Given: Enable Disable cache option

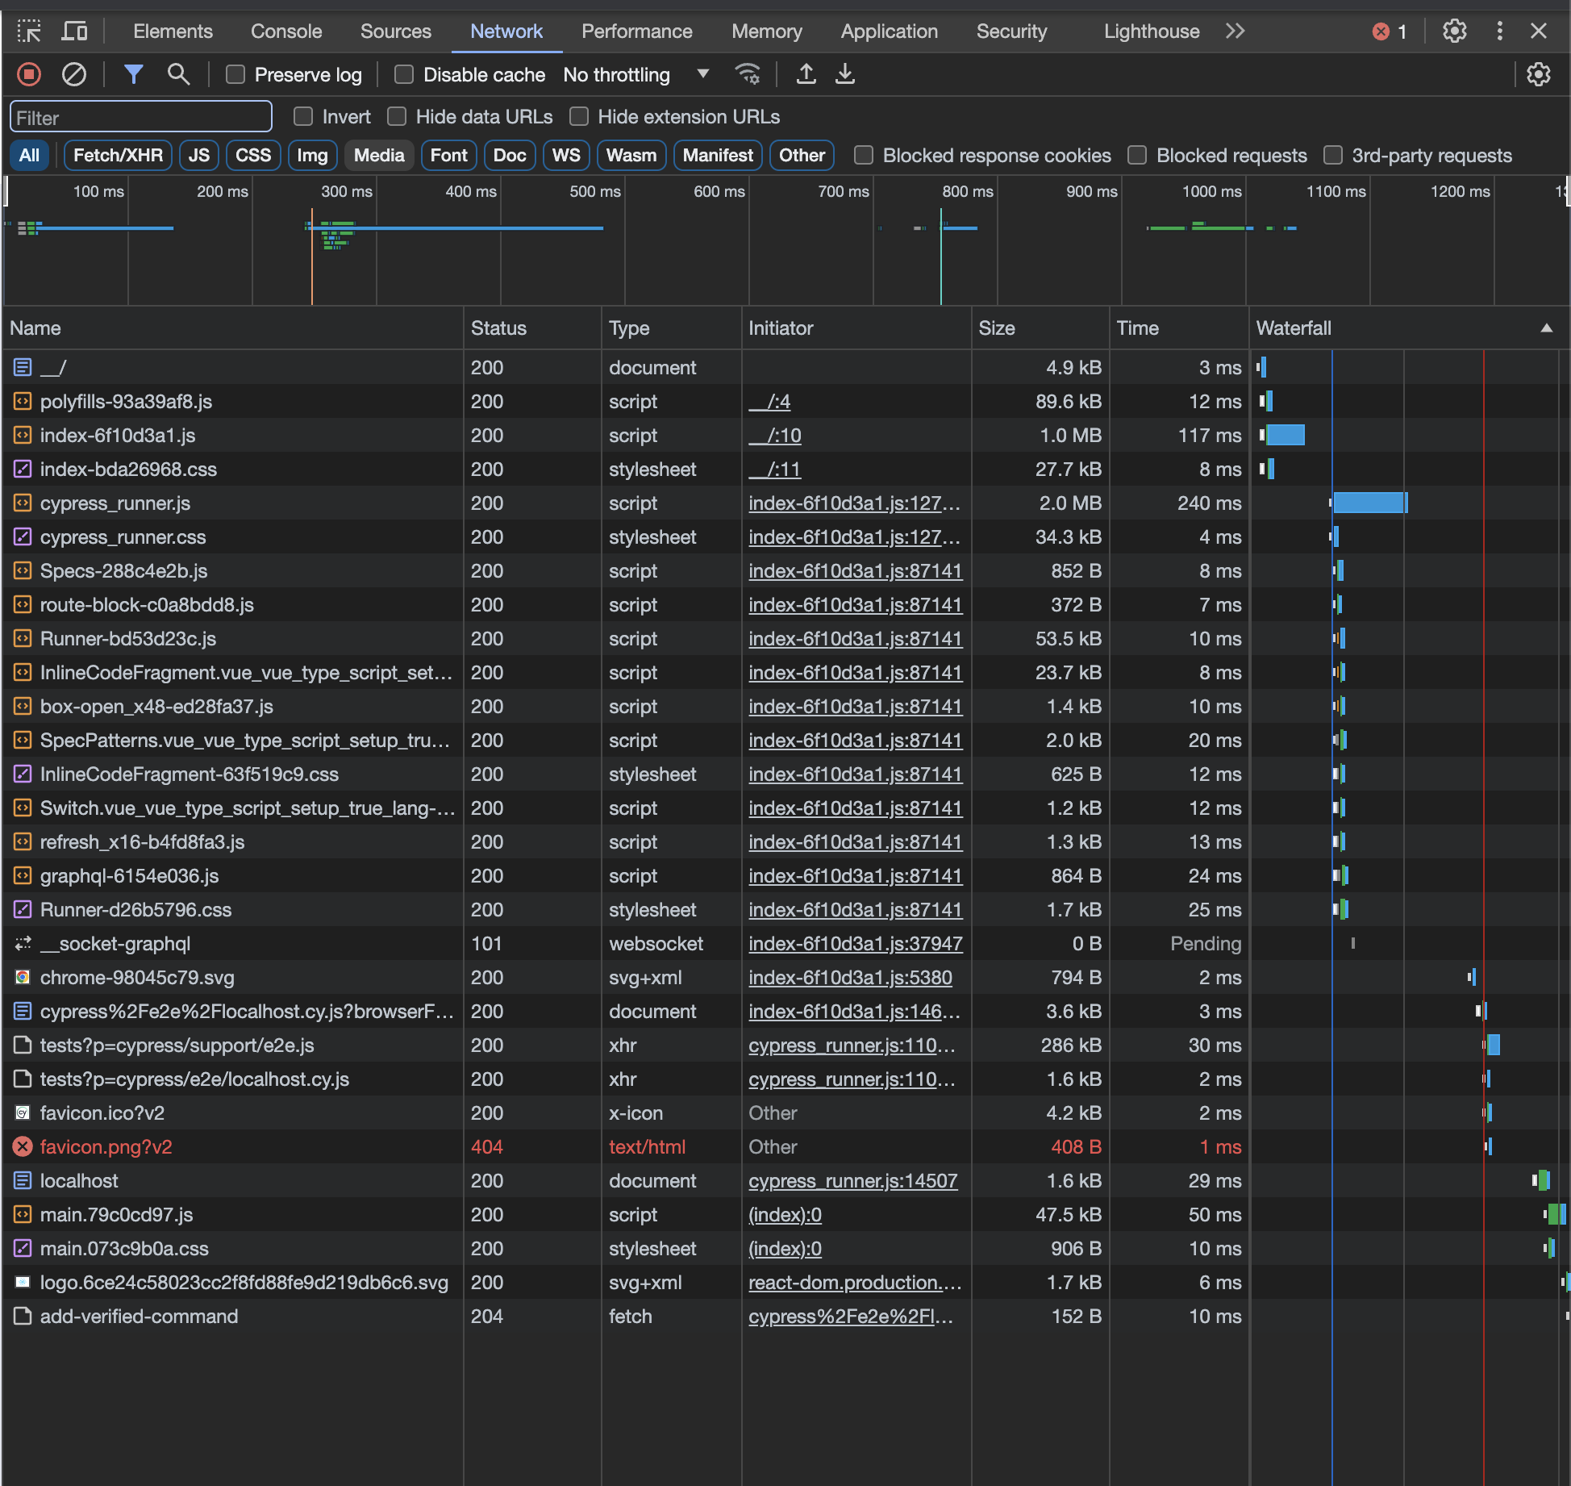Looking at the screenshot, I should tap(404, 74).
